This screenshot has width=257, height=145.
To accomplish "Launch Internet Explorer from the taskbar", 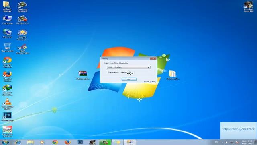I will coord(18,142).
